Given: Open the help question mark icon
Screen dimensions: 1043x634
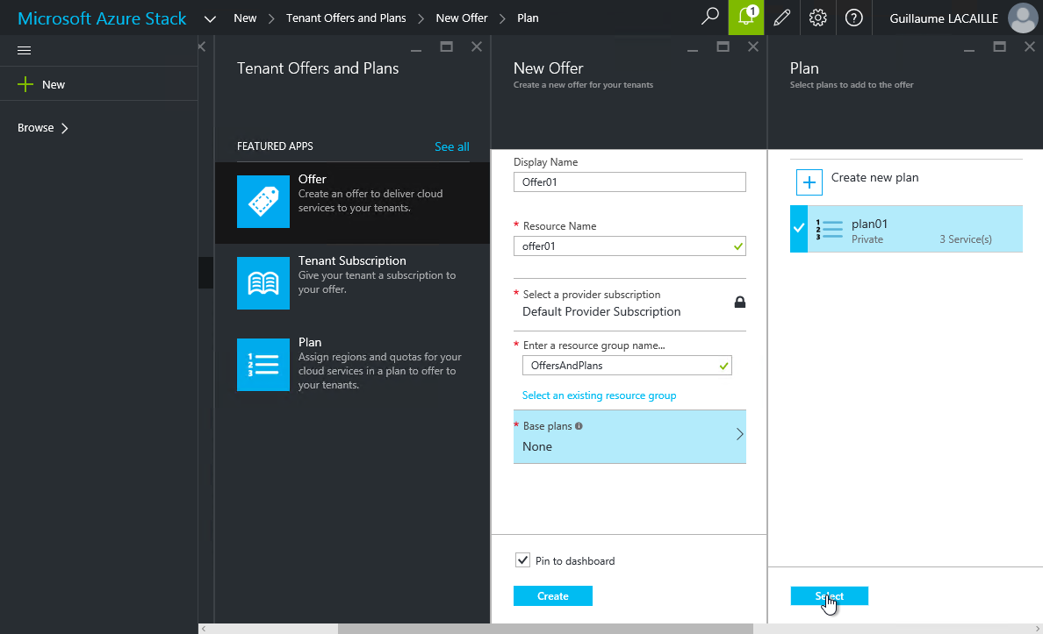Looking at the screenshot, I should pos(854,18).
